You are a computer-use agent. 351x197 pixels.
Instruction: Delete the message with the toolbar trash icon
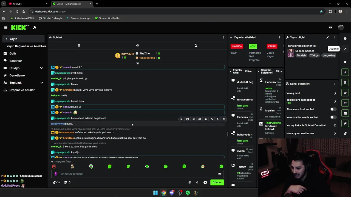[224, 119]
